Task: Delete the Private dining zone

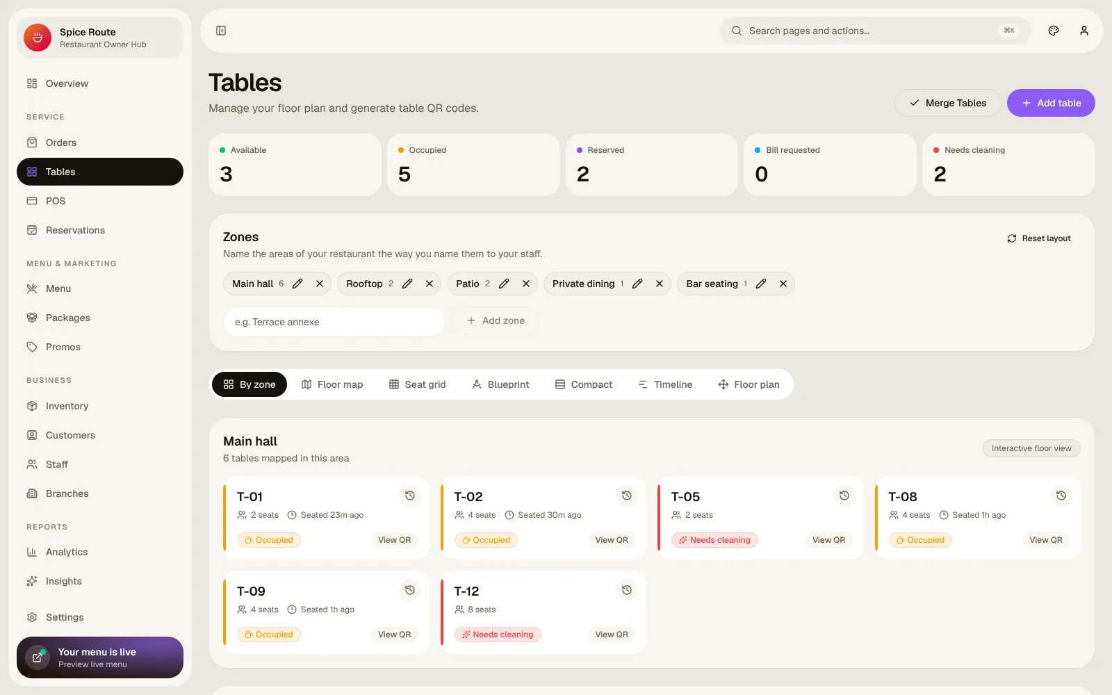Action: (x=660, y=284)
